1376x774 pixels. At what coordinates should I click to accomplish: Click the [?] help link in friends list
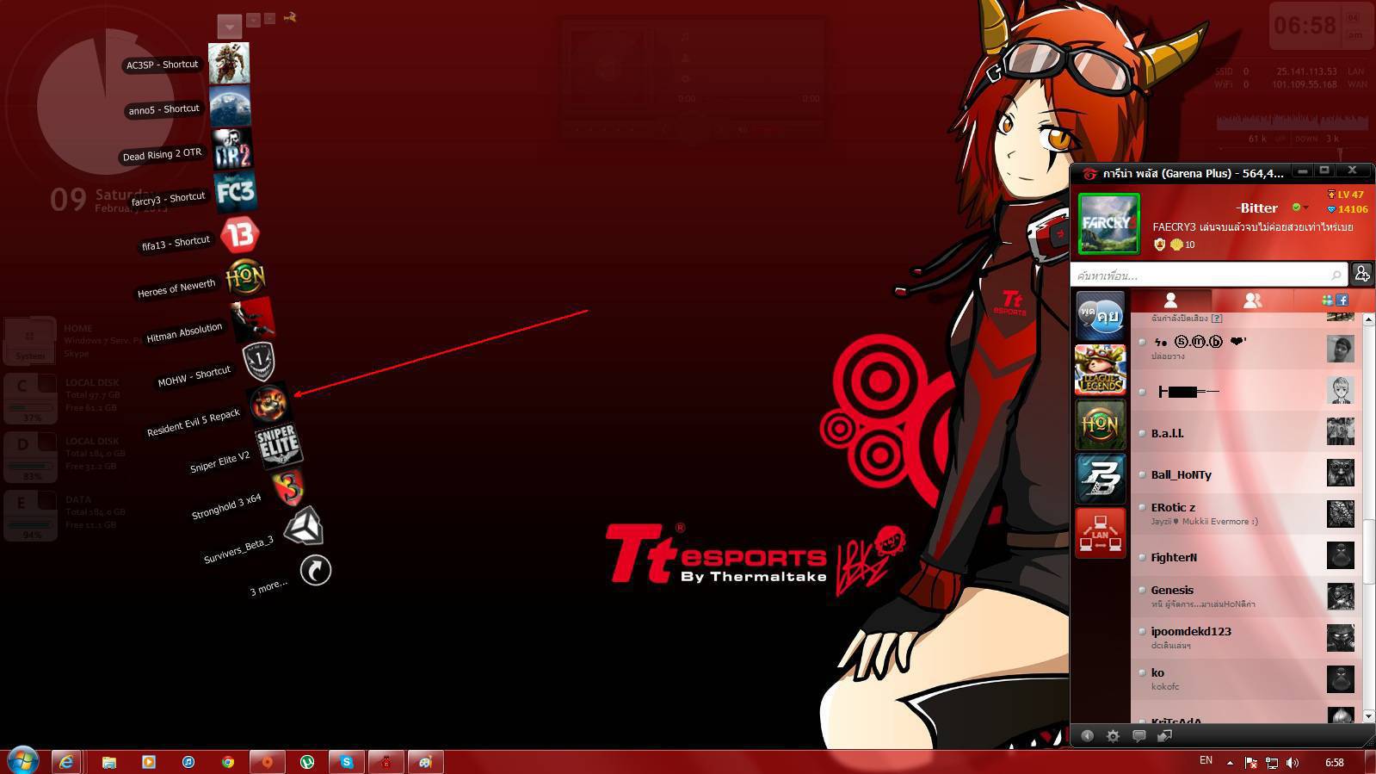click(1217, 319)
